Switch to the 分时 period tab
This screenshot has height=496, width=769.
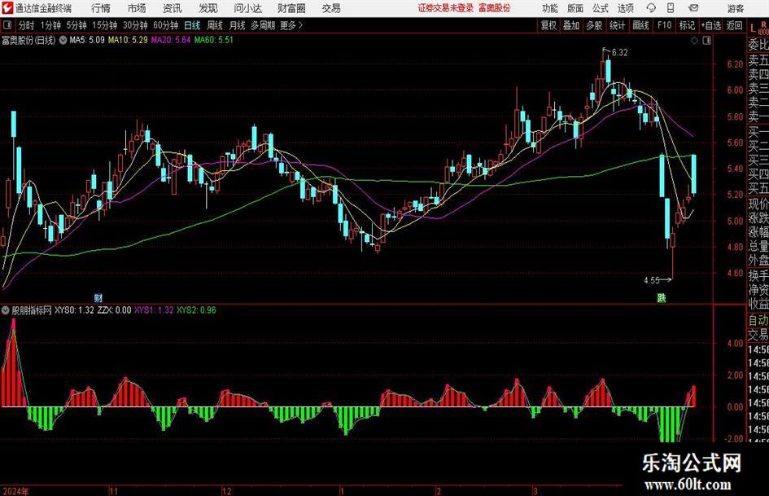(x=26, y=25)
